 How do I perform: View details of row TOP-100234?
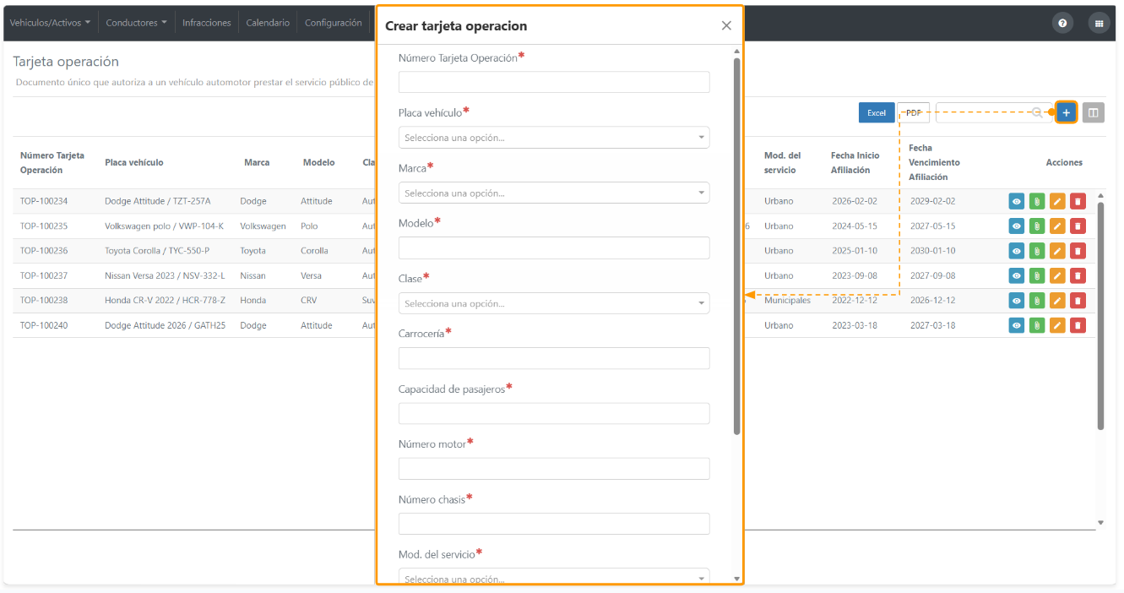(1017, 201)
